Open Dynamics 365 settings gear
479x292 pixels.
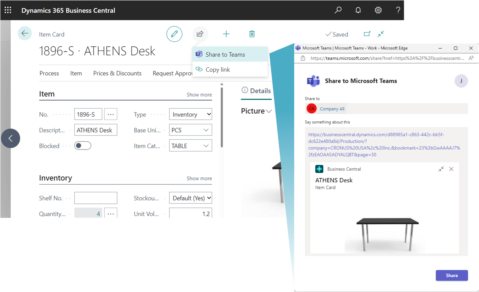pyautogui.click(x=378, y=10)
